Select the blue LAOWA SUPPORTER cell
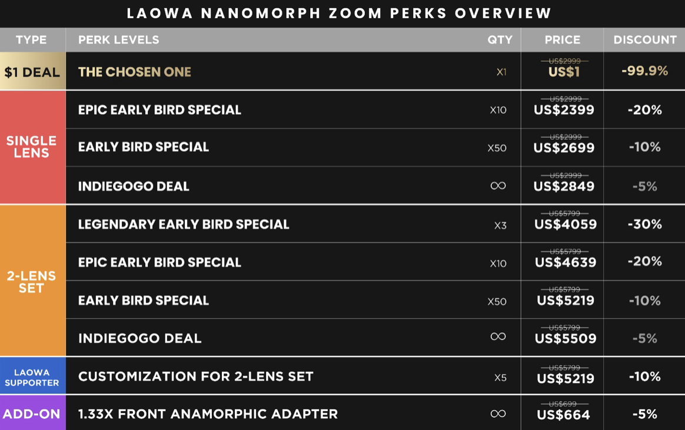685x430 pixels. pyautogui.click(x=32, y=377)
